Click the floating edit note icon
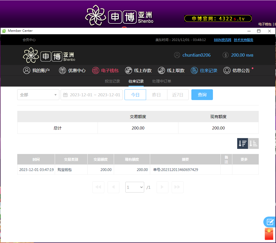The image size is (276, 243). tap(270, 222)
